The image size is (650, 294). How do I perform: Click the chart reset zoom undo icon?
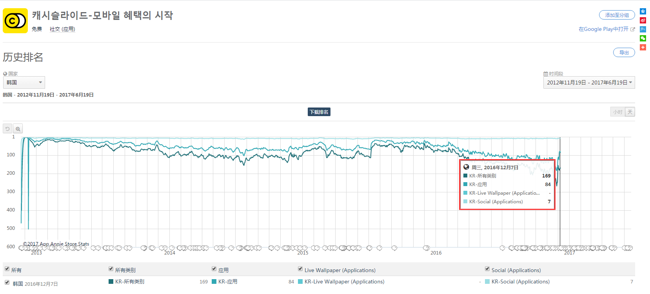(x=7, y=129)
